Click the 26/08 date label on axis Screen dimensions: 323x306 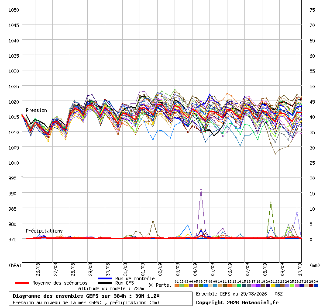(x=38, y=269)
